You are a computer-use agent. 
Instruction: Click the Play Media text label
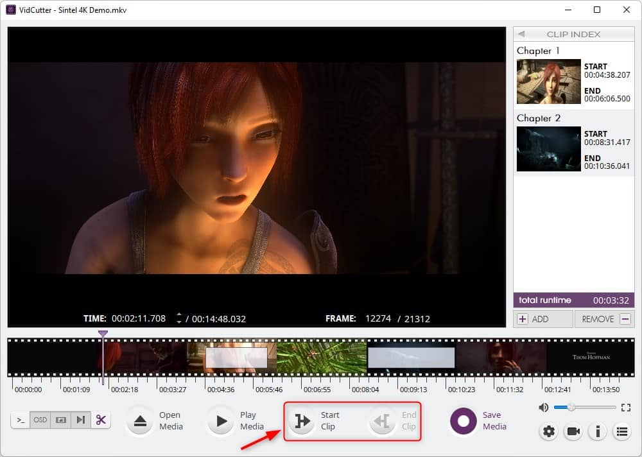pyautogui.click(x=252, y=420)
